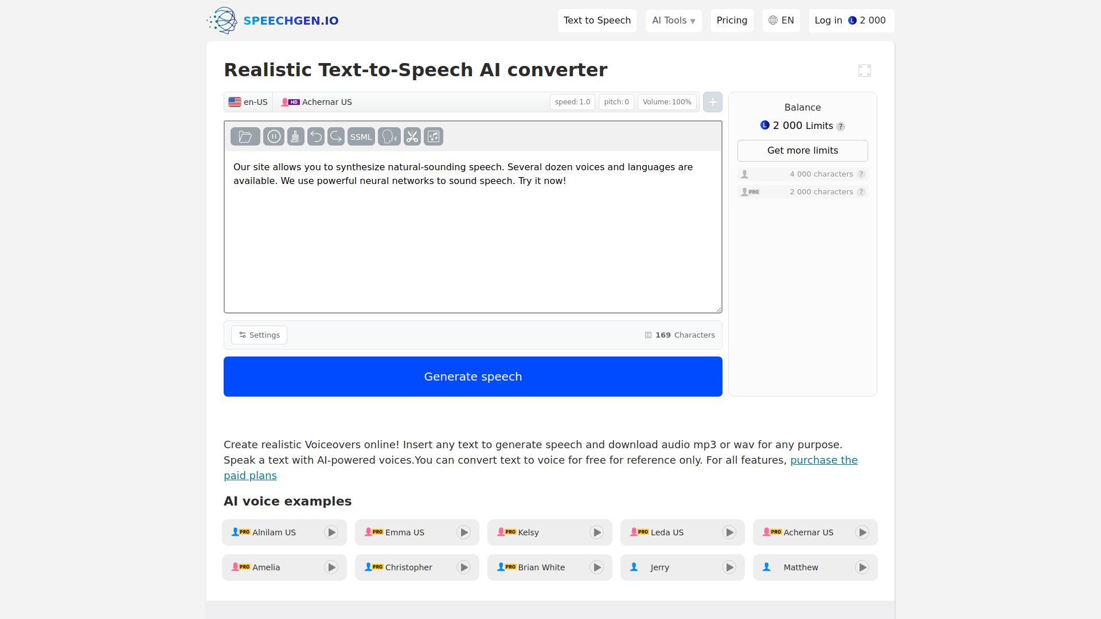Adjust the speed 1.0 setting
The image size is (1101, 619).
[572, 102]
